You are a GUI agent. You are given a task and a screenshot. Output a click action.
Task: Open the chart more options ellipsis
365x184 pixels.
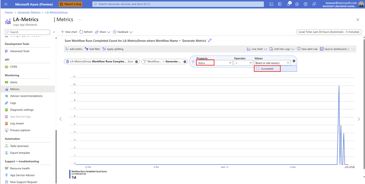pyautogui.click(x=353, y=49)
